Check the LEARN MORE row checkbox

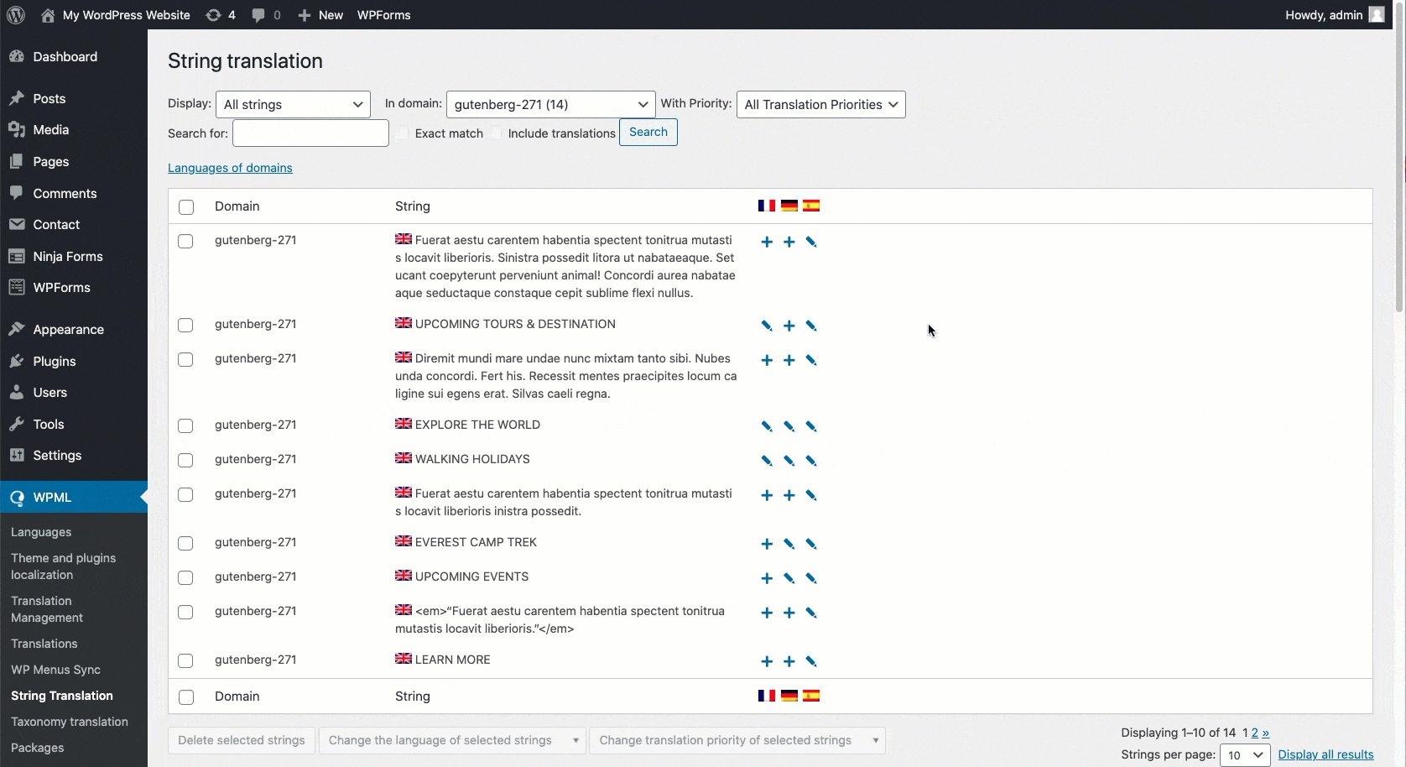click(x=186, y=661)
